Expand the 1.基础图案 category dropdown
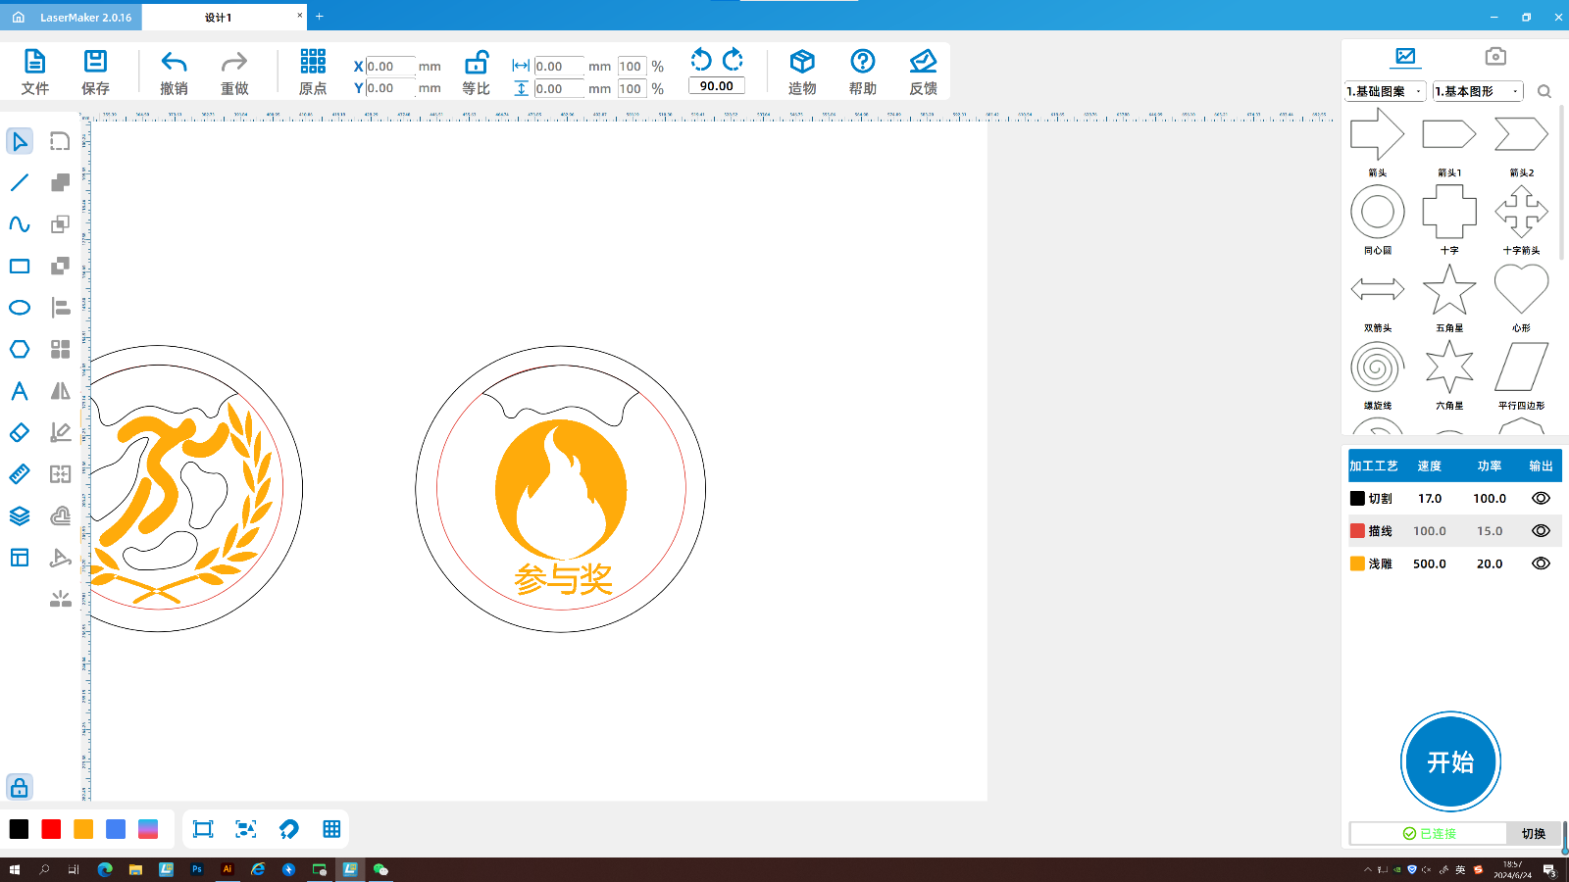The height and width of the screenshot is (882, 1569). coord(1385,91)
